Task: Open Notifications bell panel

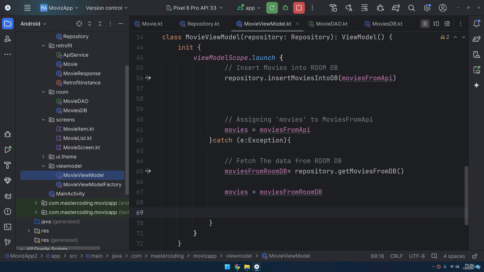Action: (x=476, y=24)
